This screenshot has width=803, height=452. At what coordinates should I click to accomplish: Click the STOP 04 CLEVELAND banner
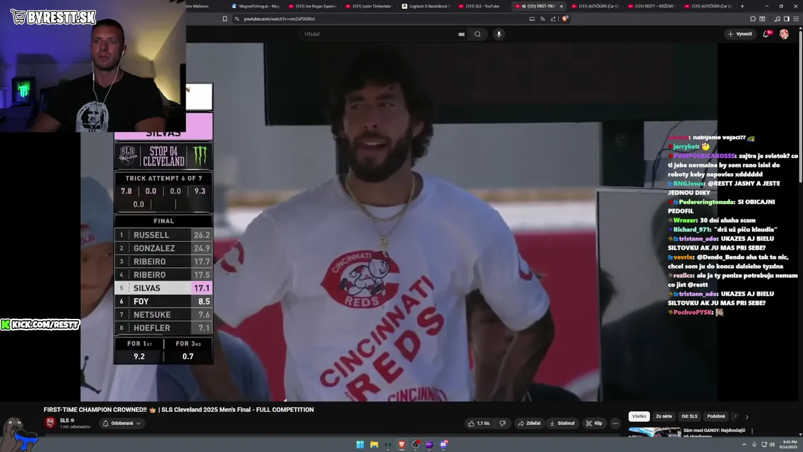click(x=164, y=156)
